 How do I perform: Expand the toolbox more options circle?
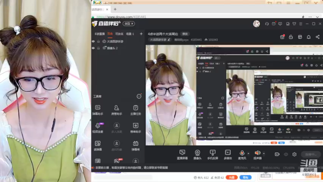tap(139, 96)
